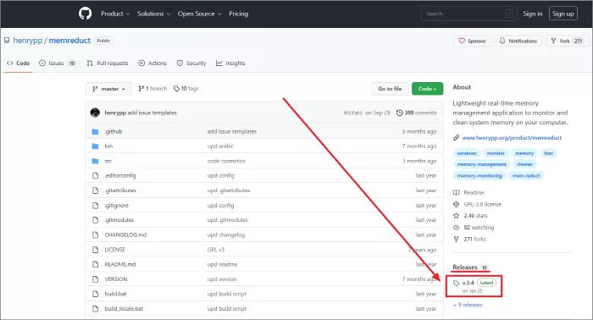The image size is (593, 320).
Task: Select the memory-management topic tag
Action: [481, 164]
